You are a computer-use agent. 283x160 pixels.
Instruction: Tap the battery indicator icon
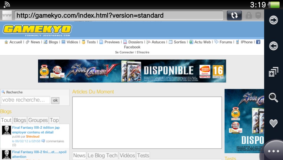pos(274,5)
